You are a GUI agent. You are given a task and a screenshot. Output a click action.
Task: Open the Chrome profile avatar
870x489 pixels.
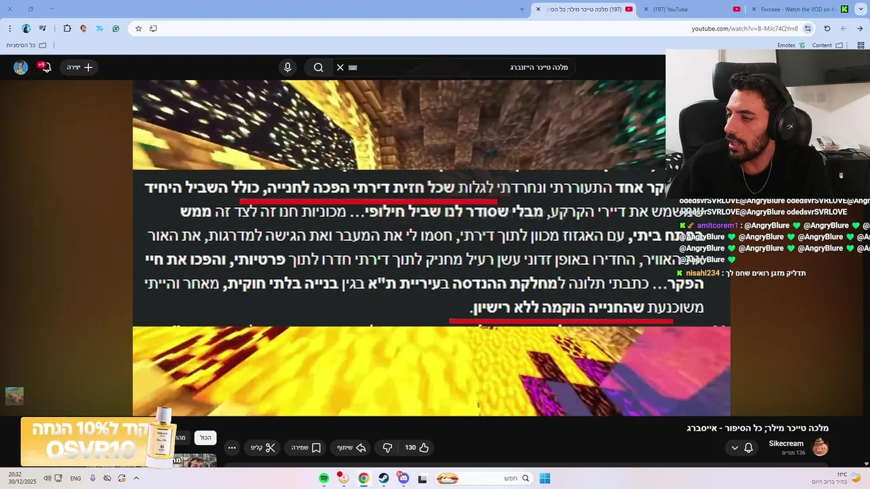pos(27,29)
